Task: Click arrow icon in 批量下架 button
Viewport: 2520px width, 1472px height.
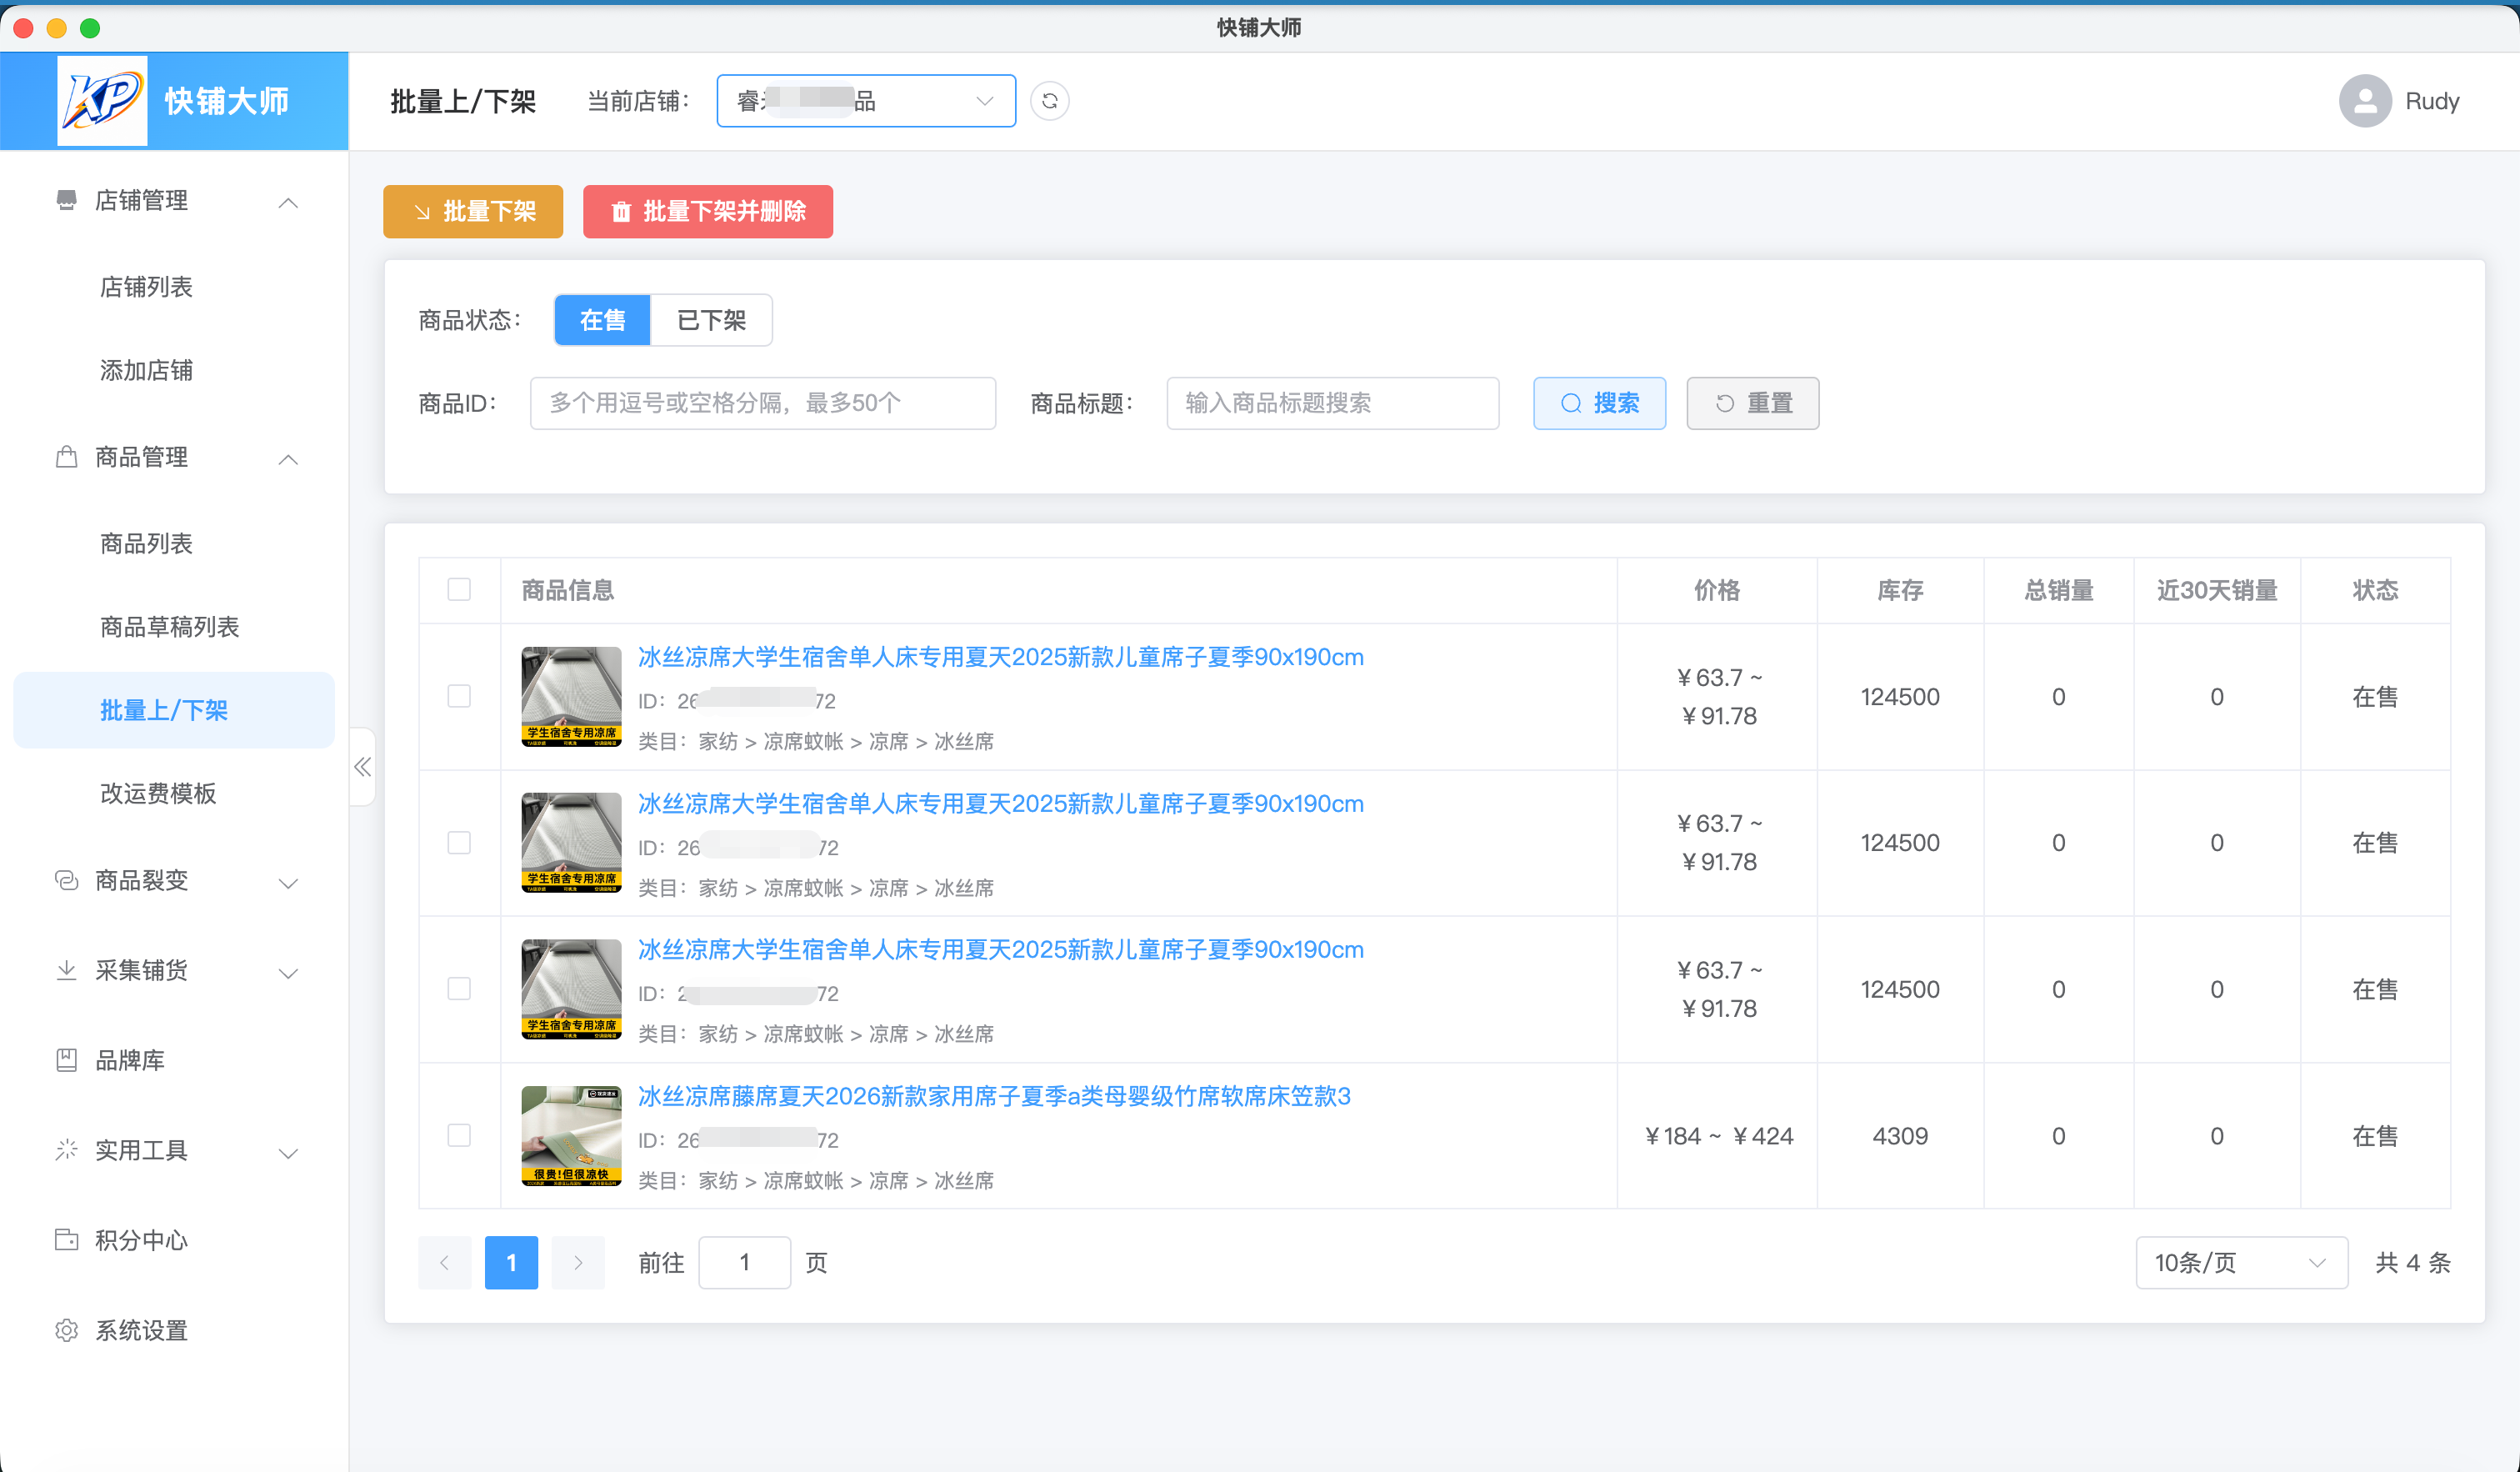Action: 422,211
